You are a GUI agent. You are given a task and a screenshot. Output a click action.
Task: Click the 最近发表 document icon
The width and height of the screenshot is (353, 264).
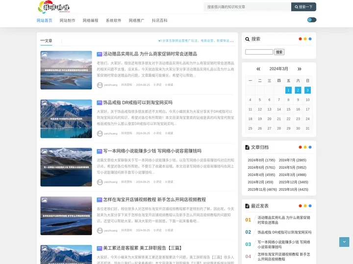pyautogui.click(x=247, y=206)
